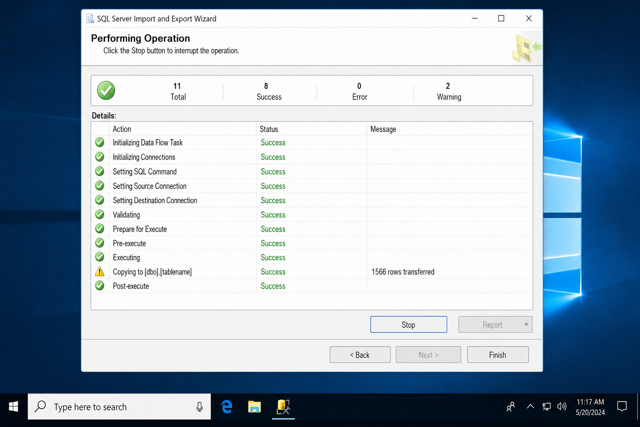Select the Setting Source Connection row text
Image resolution: width=640 pixels, height=427 pixels.
150,186
